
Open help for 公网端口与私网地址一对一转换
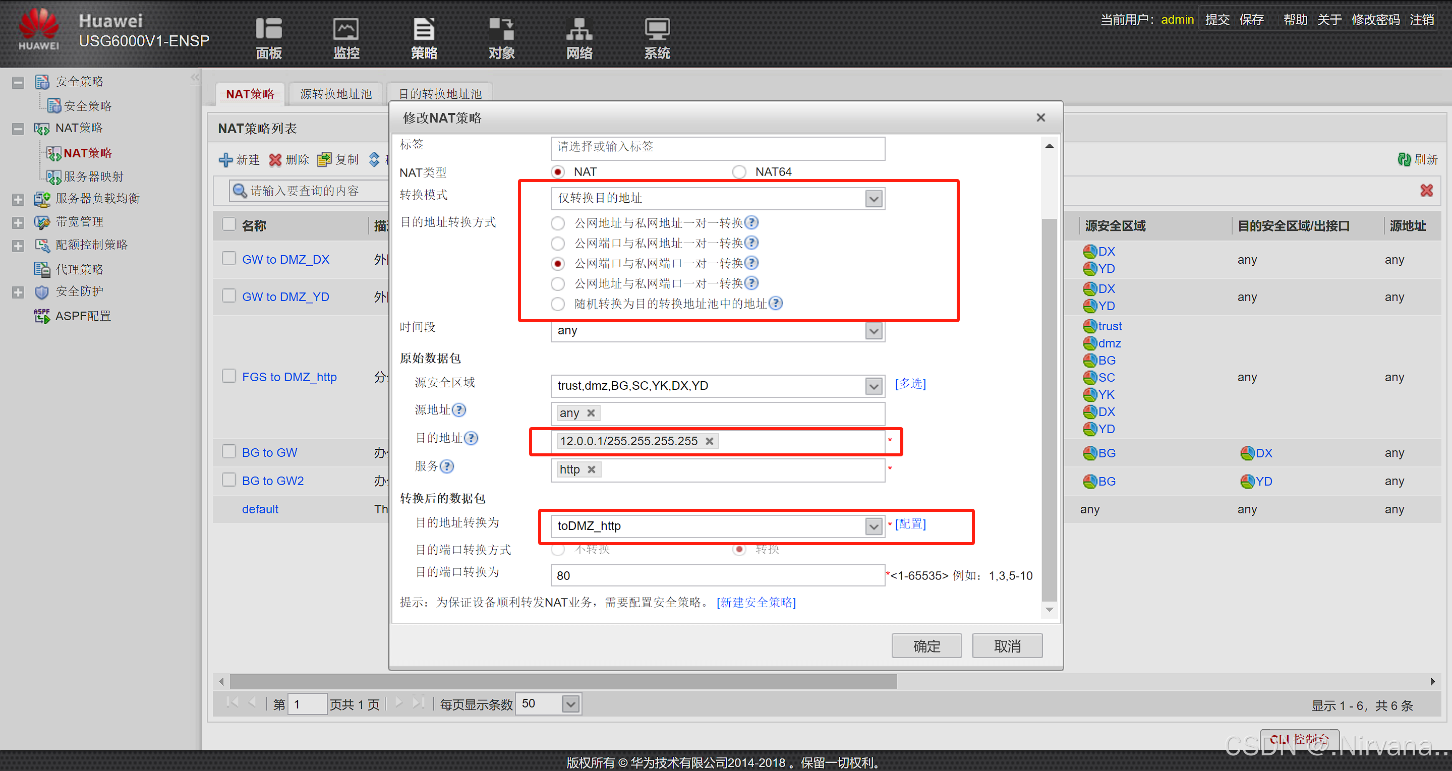[751, 243]
